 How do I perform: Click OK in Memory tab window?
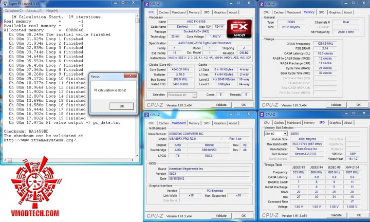point(359,105)
